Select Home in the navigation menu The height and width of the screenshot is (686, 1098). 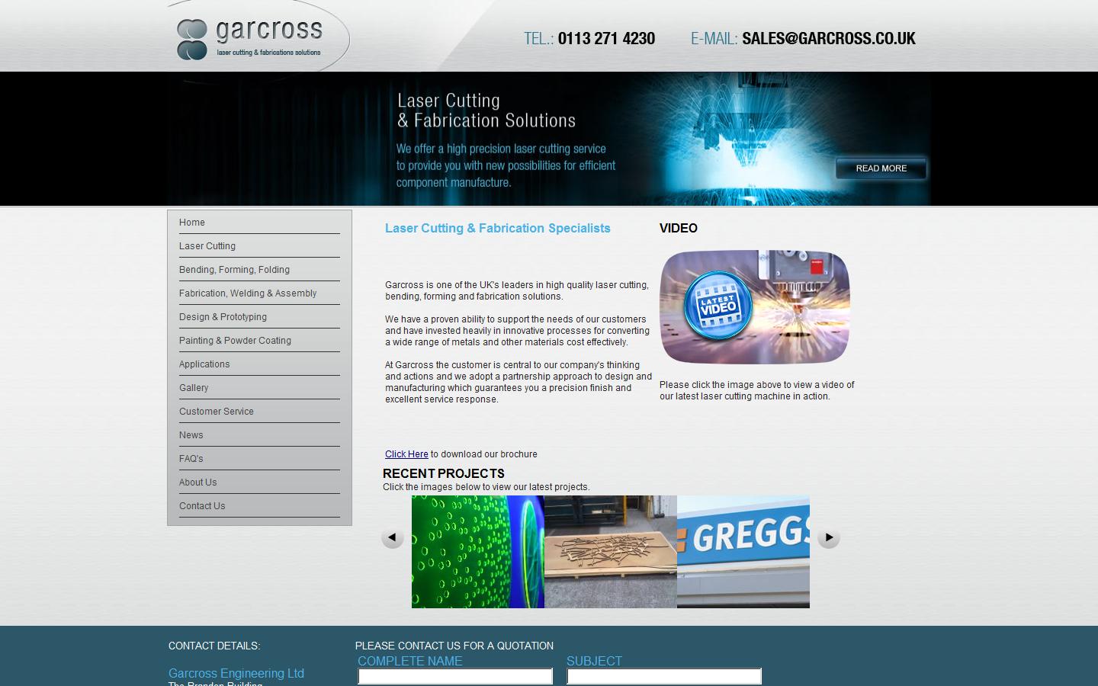191,222
